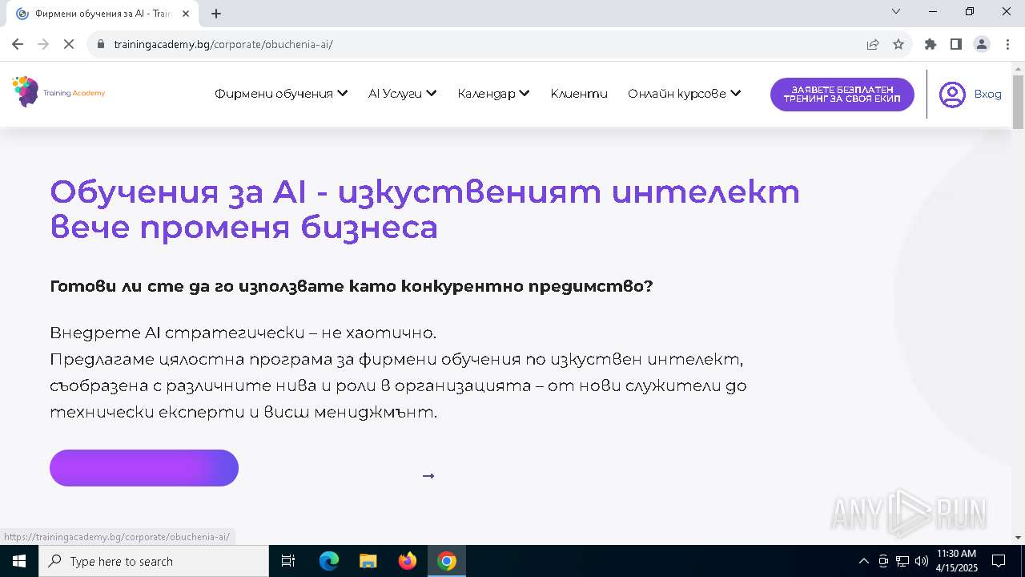Click the user account icon next to Вход

click(952, 95)
